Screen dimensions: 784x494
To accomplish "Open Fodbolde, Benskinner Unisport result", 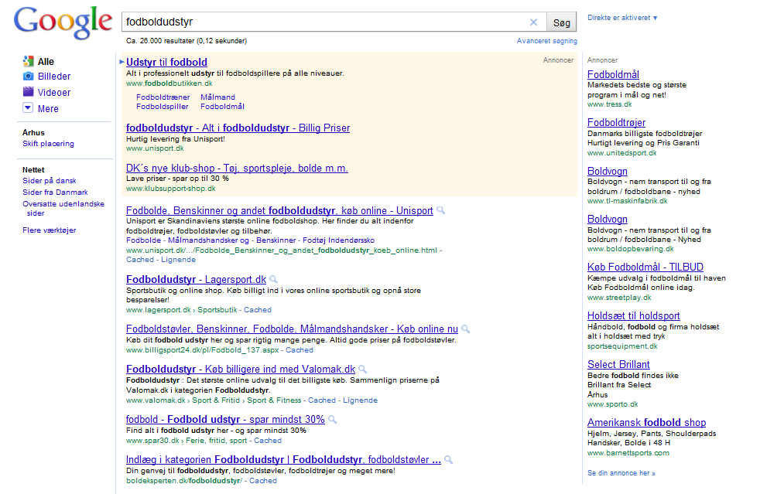I will coord(279,211).
